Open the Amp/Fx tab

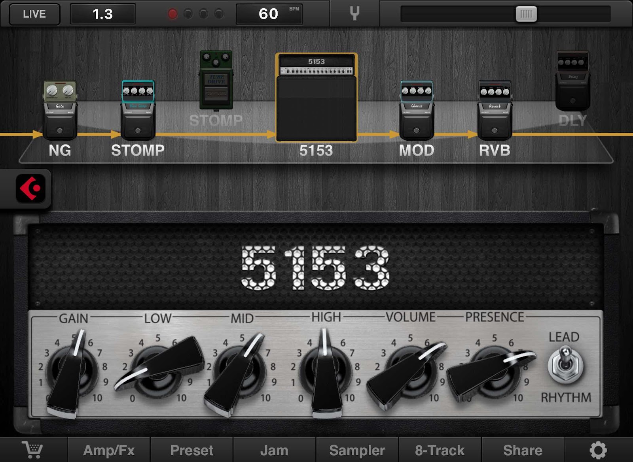pos(109,450)
